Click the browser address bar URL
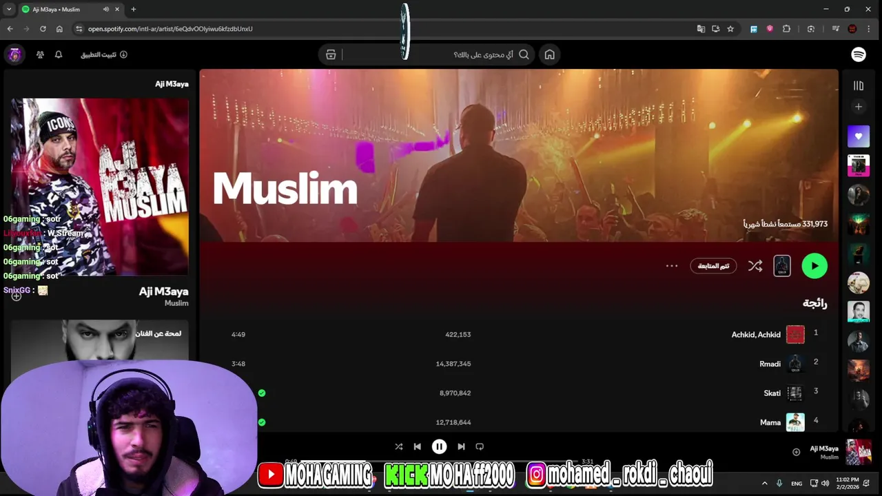Screen dimensions: 882x496 (x=170, y=29)
